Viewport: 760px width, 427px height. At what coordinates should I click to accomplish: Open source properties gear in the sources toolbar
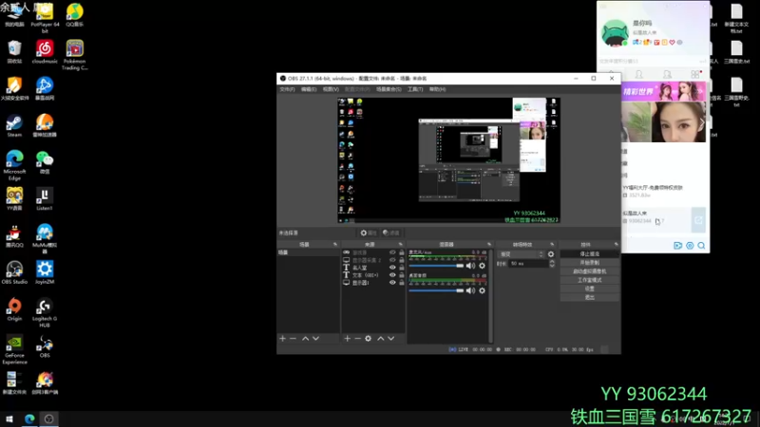[x=368, y=339]
